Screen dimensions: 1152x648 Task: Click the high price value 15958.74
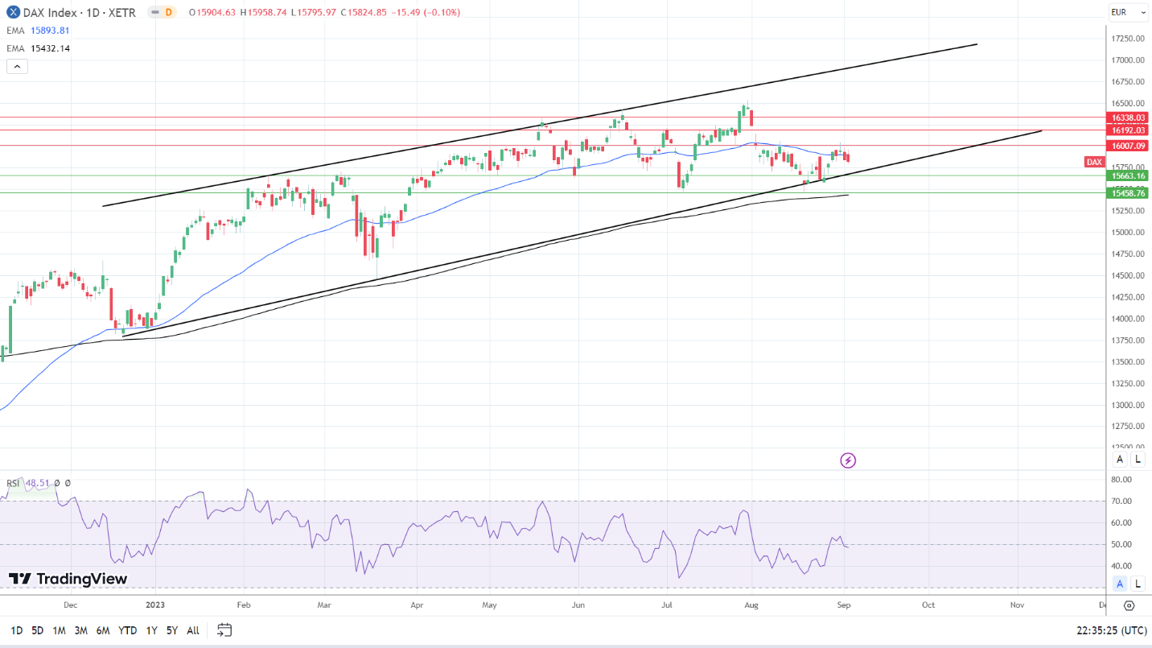tap(265, 12)
